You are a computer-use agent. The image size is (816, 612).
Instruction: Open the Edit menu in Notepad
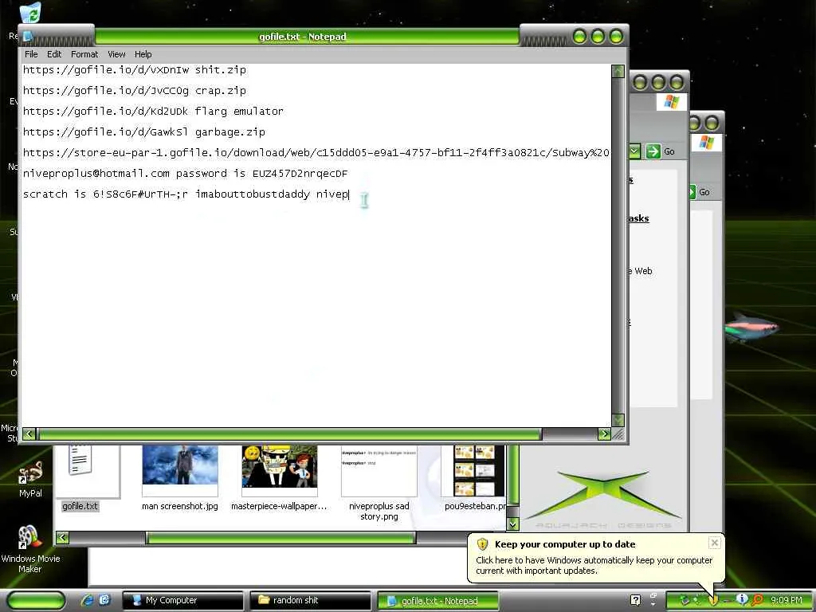click(x=54, y=54)
